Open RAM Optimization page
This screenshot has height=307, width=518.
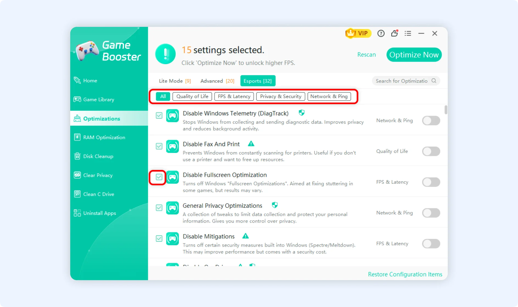pos(109,137)
